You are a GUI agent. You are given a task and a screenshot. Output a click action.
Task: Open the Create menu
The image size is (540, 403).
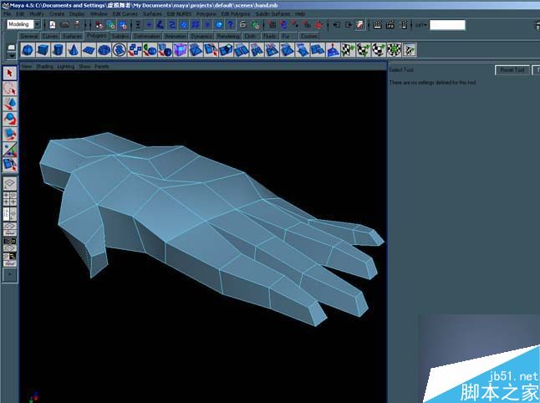[57, 13]
